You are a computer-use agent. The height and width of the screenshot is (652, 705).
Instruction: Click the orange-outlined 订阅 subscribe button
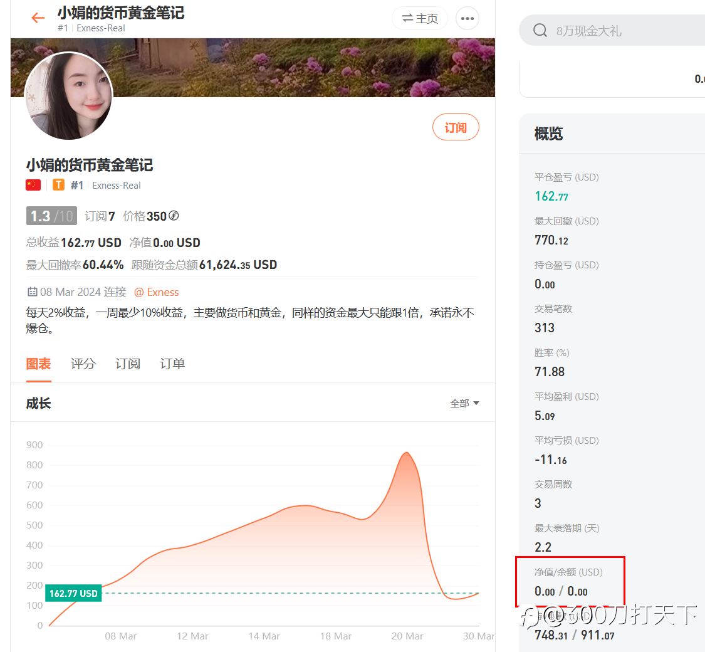point(456,127)
